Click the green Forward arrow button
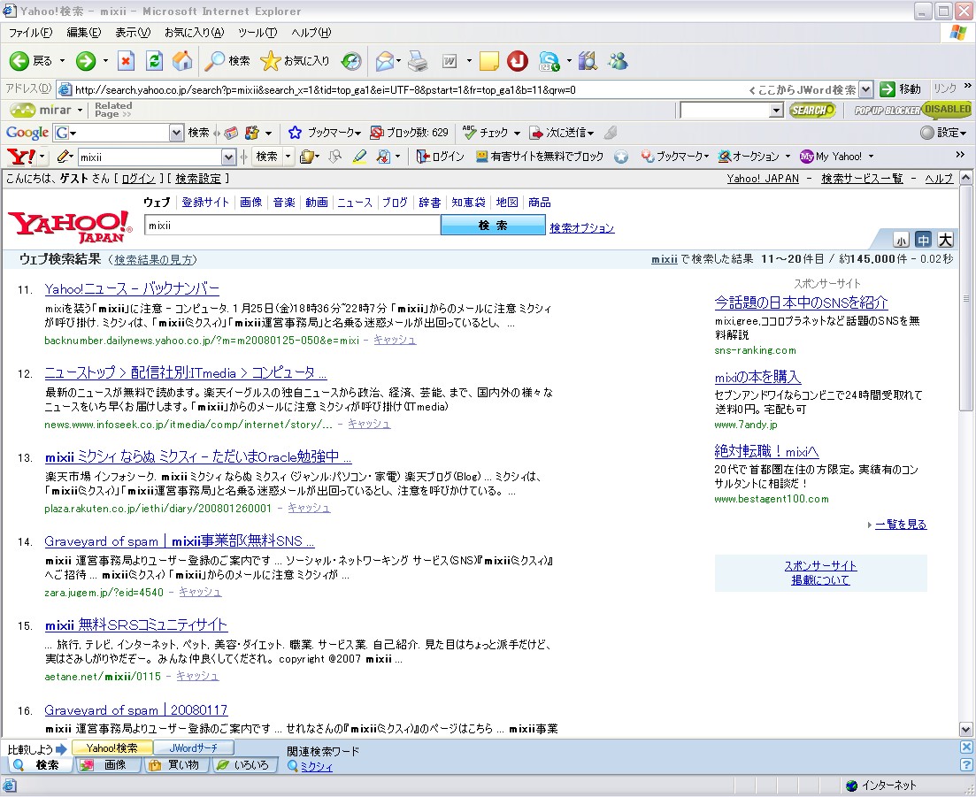 pos(86,60)
